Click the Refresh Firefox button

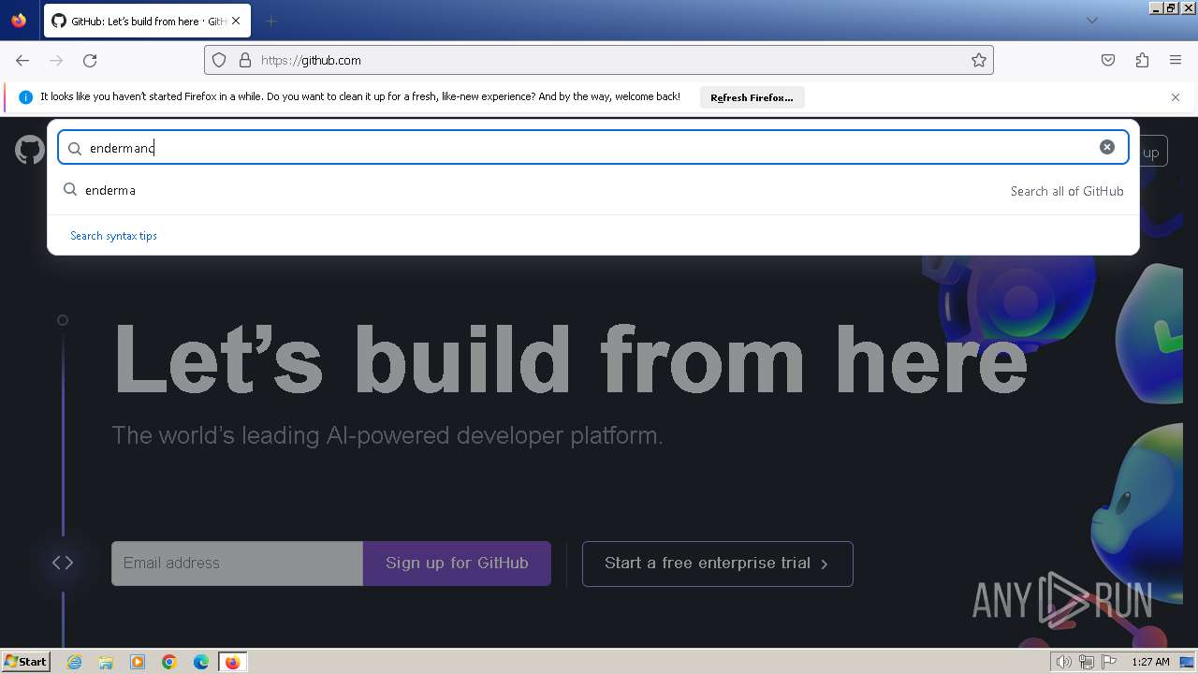click(752, 97)
